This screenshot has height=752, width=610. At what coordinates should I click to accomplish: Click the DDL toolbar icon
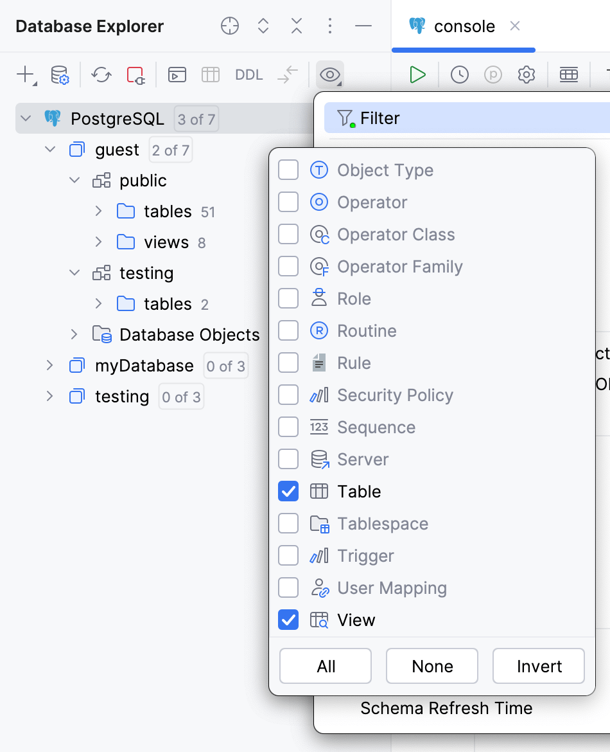(248, 75)
